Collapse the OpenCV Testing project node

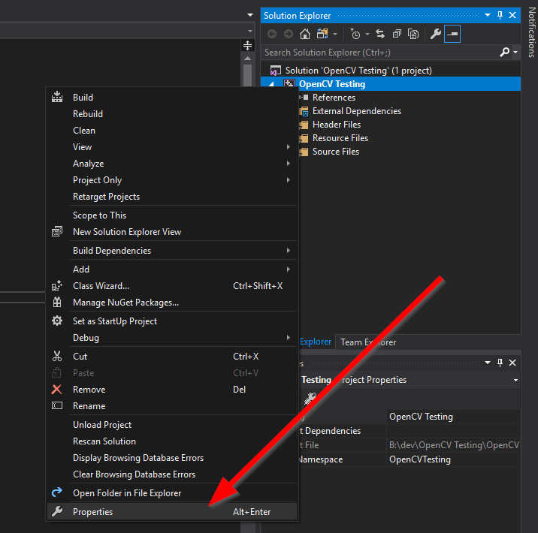tap(271, 84)
